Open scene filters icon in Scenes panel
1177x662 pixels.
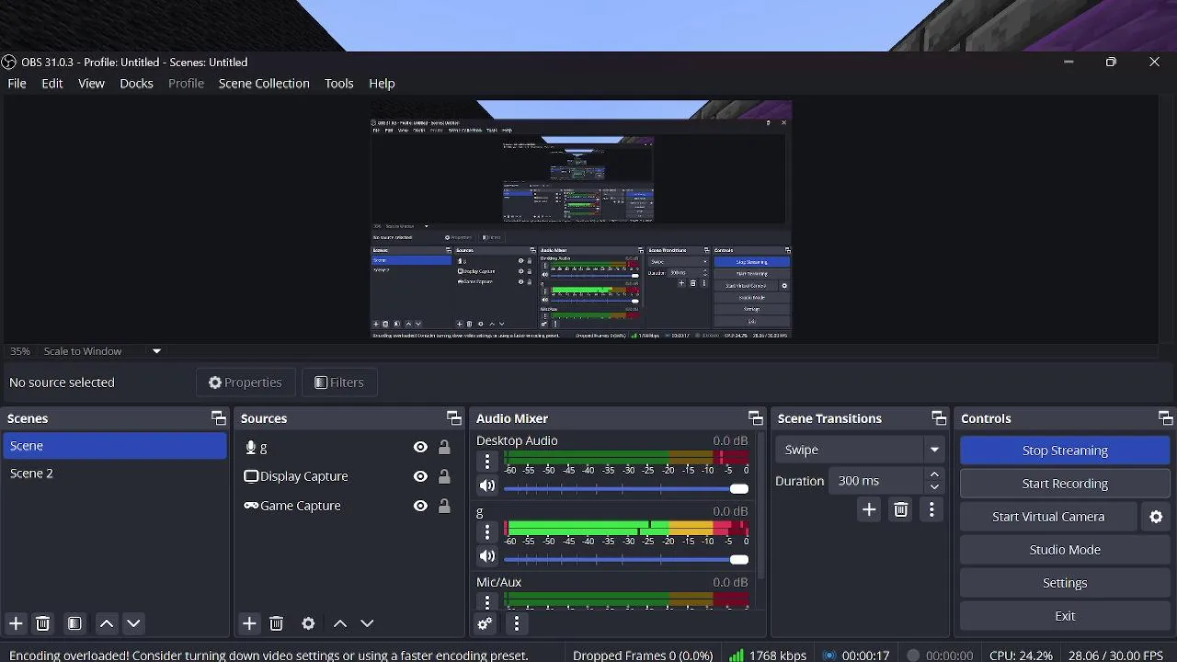74,623
